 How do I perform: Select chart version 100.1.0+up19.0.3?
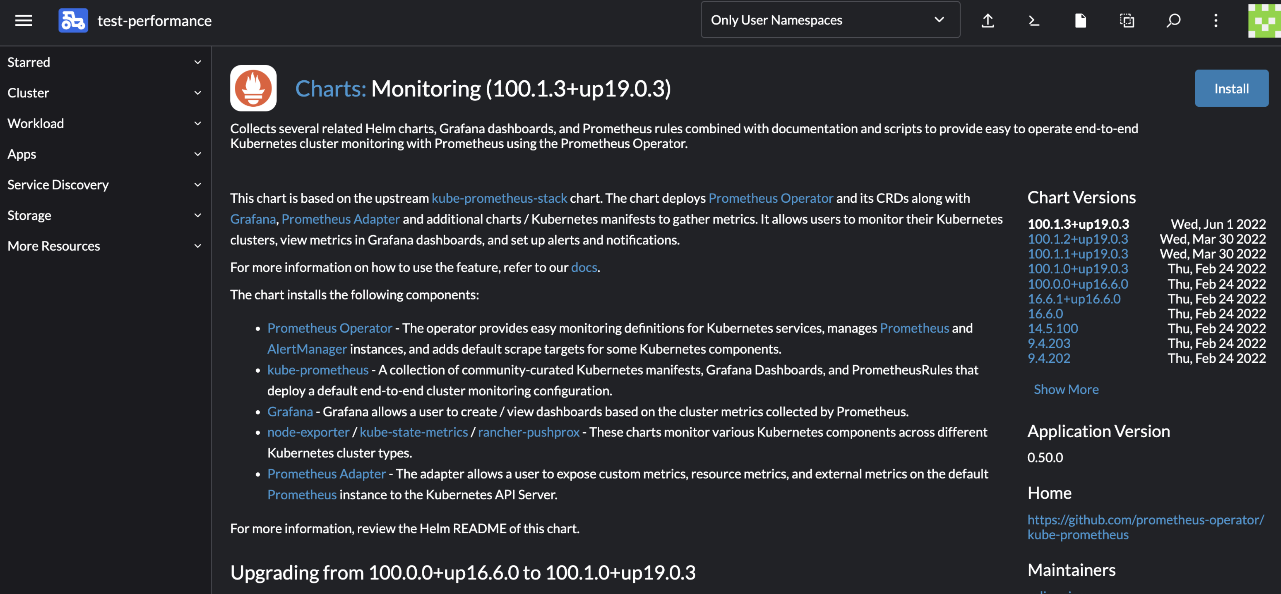point(1078,269)
